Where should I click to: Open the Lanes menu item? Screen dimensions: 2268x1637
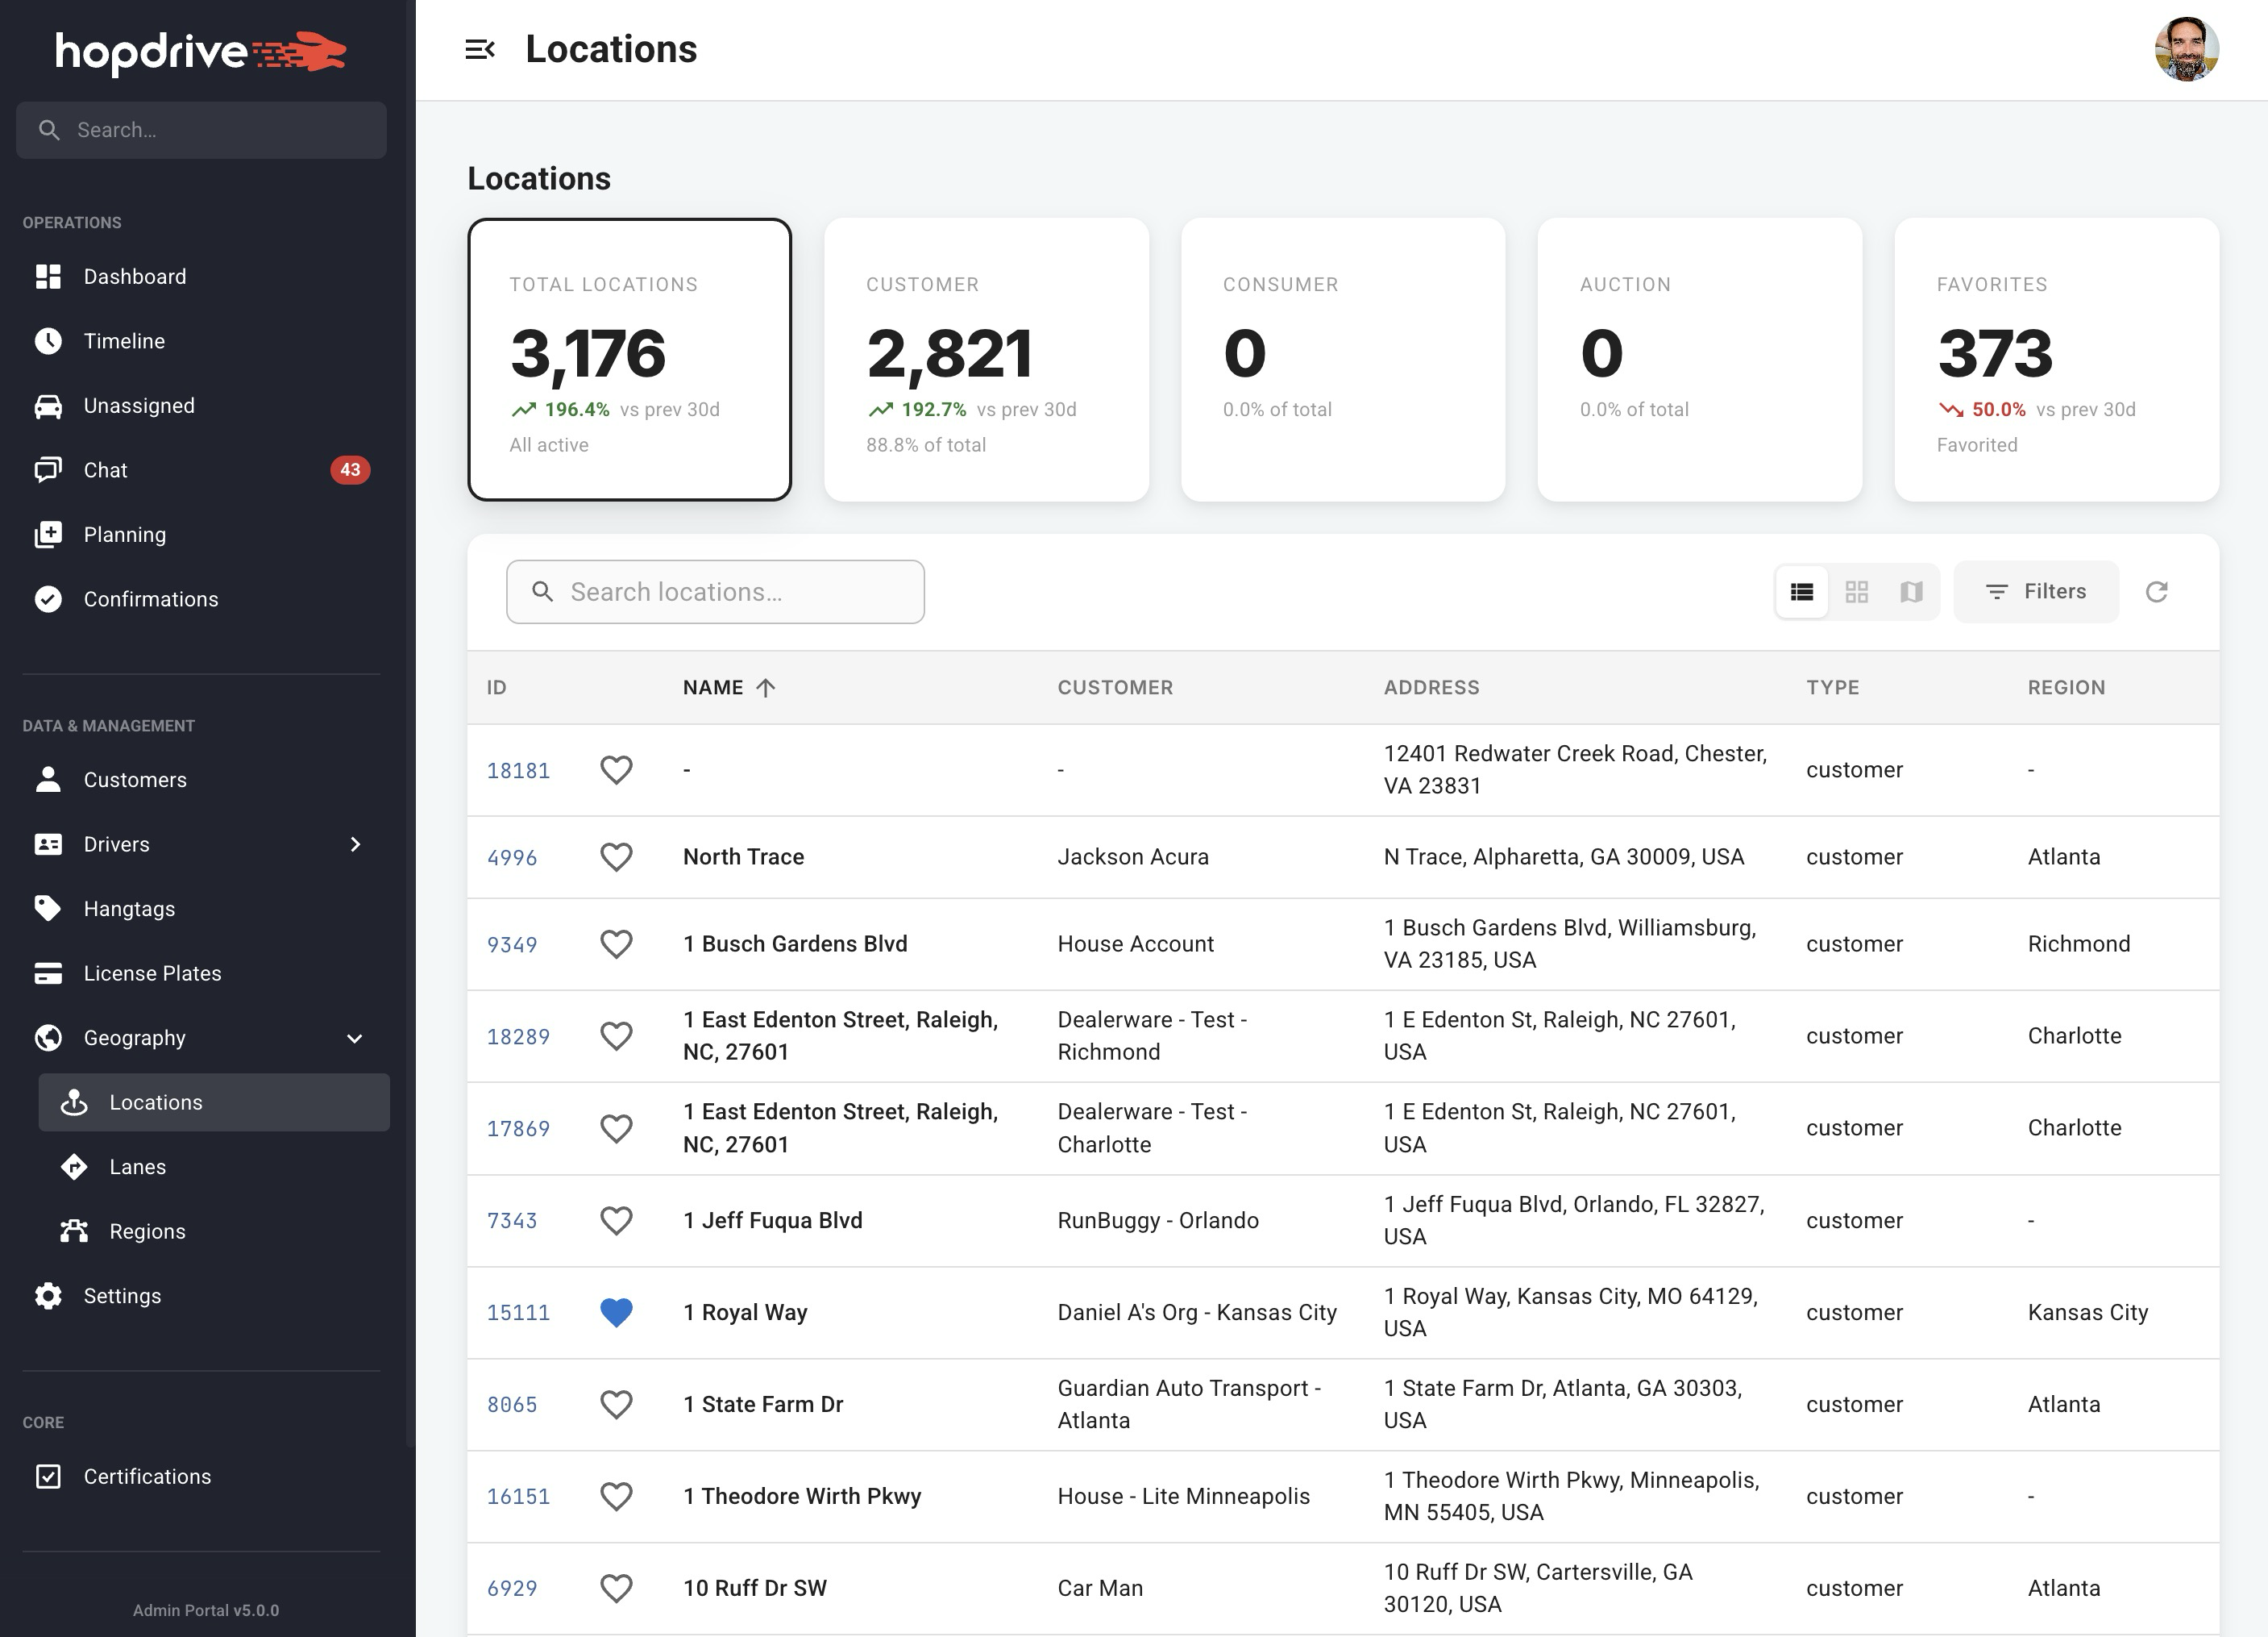[137, 1167]
